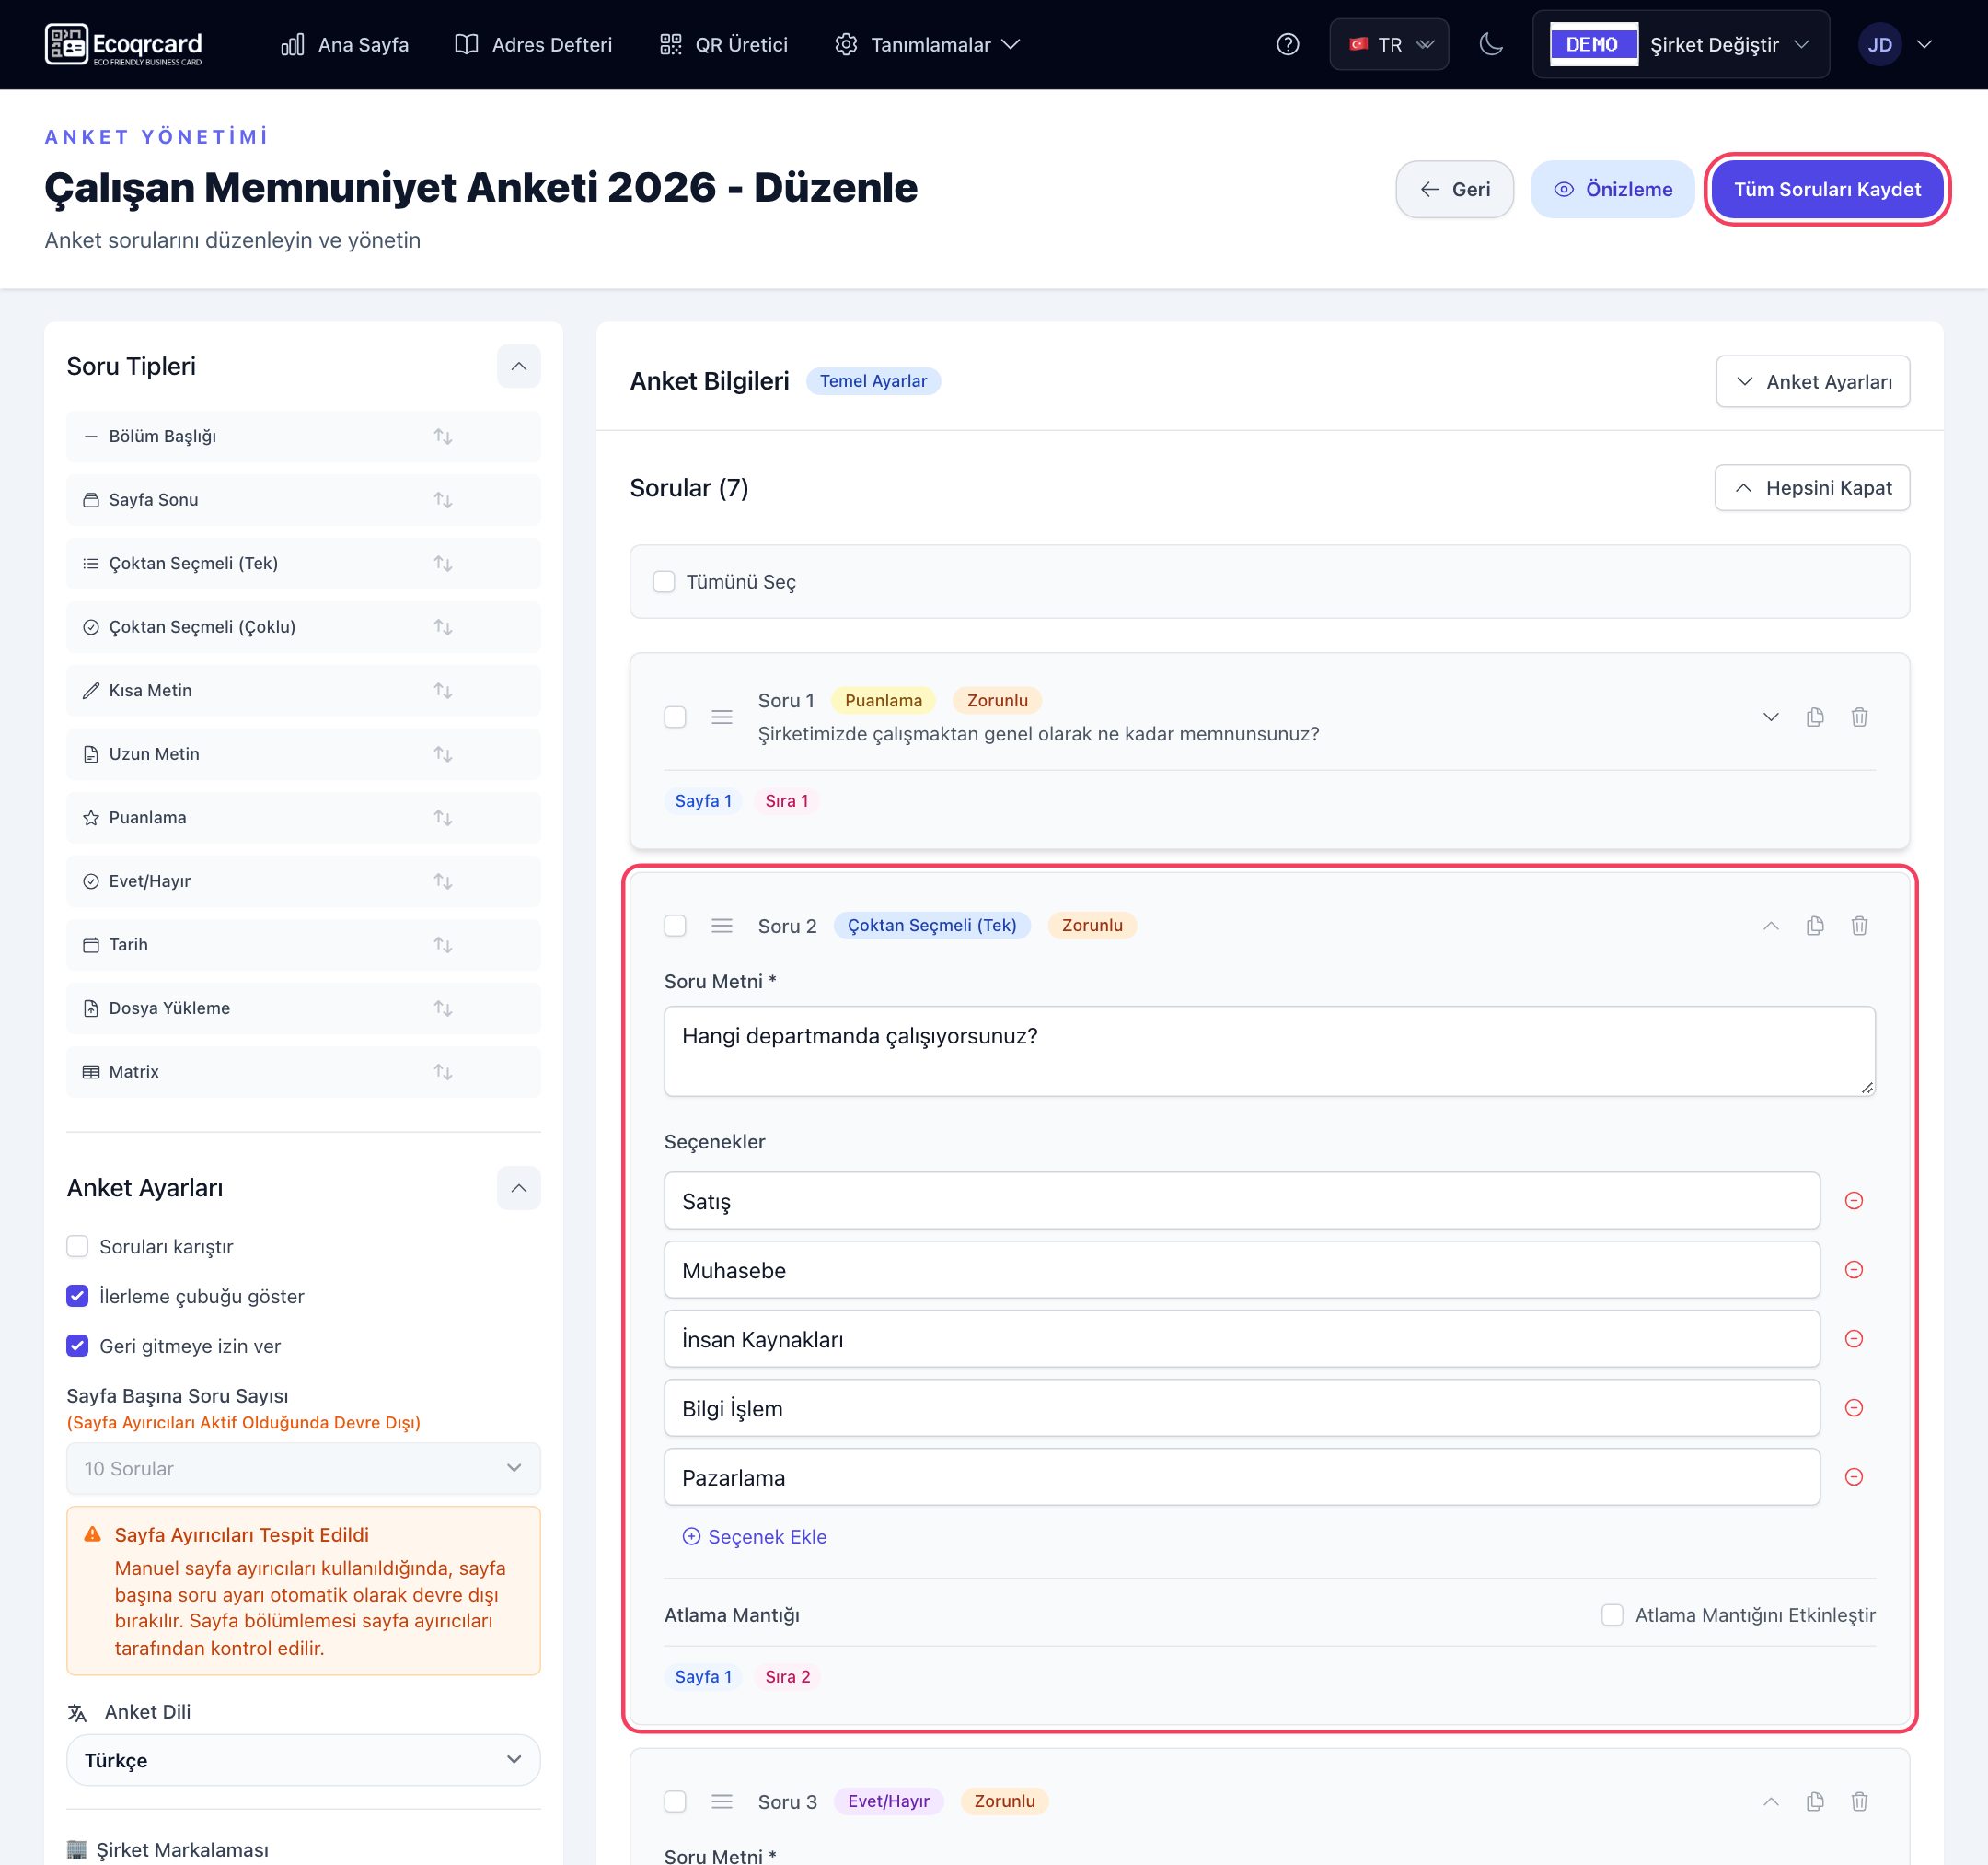This screenshot has width=1988, height=1865.
Task: Delete Soru 3 with trash icon
Action: [x=1859, y=1801]
